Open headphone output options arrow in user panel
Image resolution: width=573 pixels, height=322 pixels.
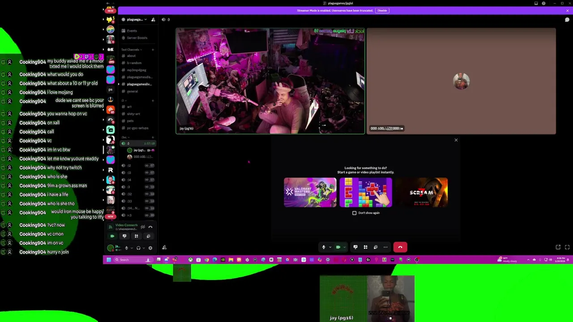pos(144,248)
